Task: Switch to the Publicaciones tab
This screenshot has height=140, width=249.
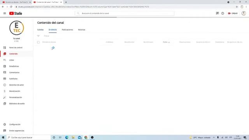Action: 67,30
